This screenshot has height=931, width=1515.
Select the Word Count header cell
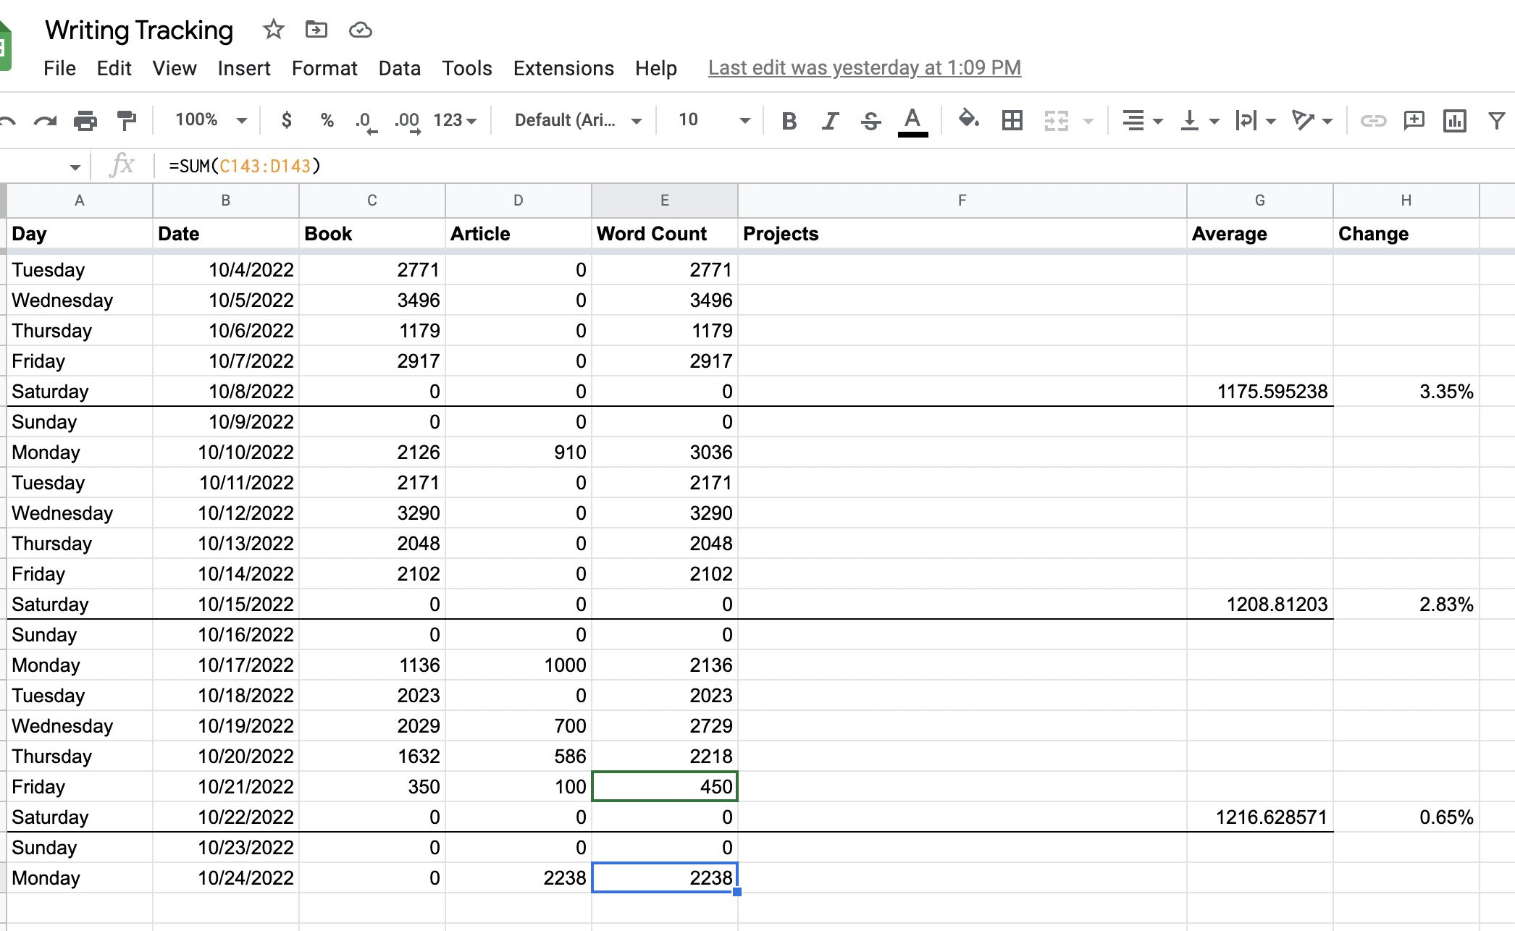pos(664,234)
